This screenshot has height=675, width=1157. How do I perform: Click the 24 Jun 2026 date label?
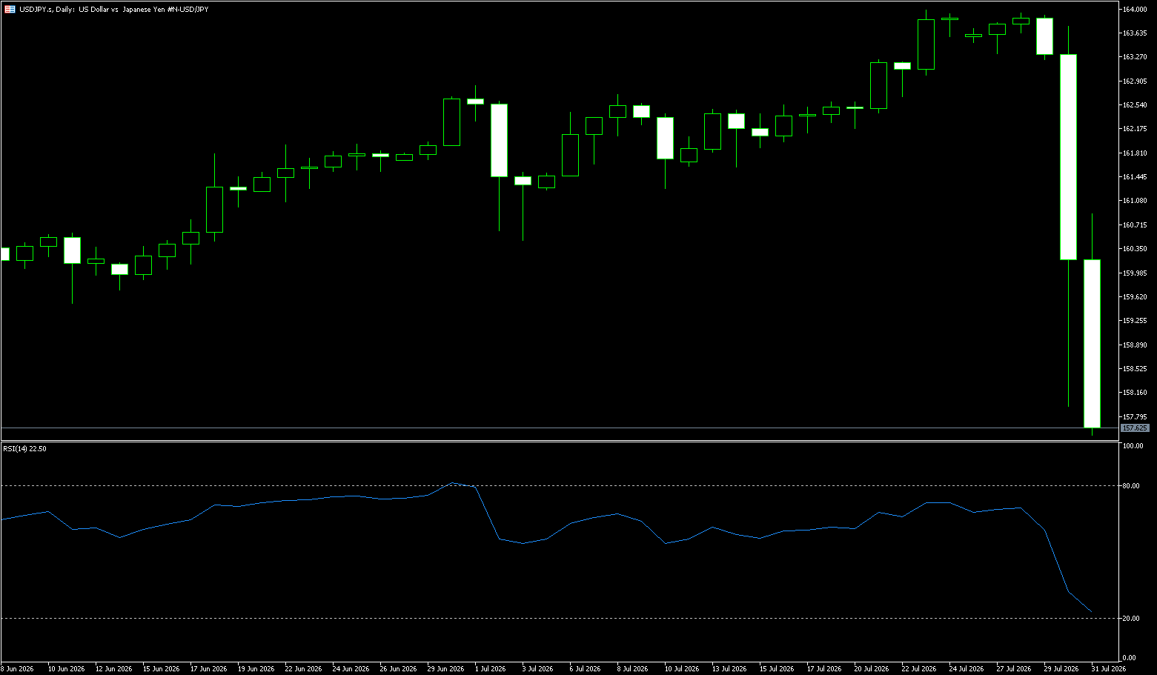[351, 668]
